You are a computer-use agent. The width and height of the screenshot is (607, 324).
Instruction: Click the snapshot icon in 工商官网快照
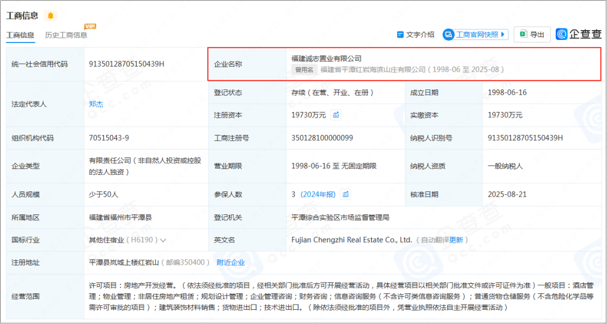449,35
